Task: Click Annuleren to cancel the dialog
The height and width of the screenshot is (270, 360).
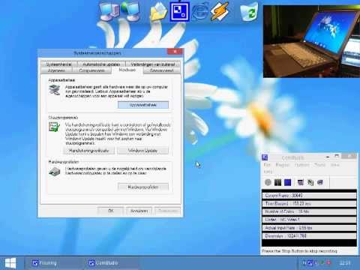Action: [x=139, y=211]
